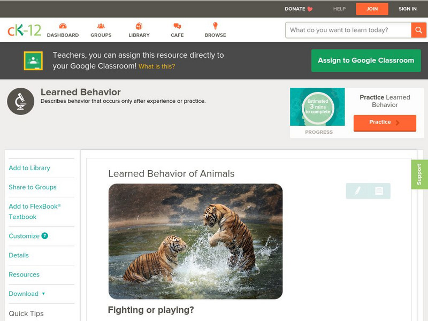Click the microscope subject icon
The width and height of the screenshot is (428, 321).
point(20,101)
